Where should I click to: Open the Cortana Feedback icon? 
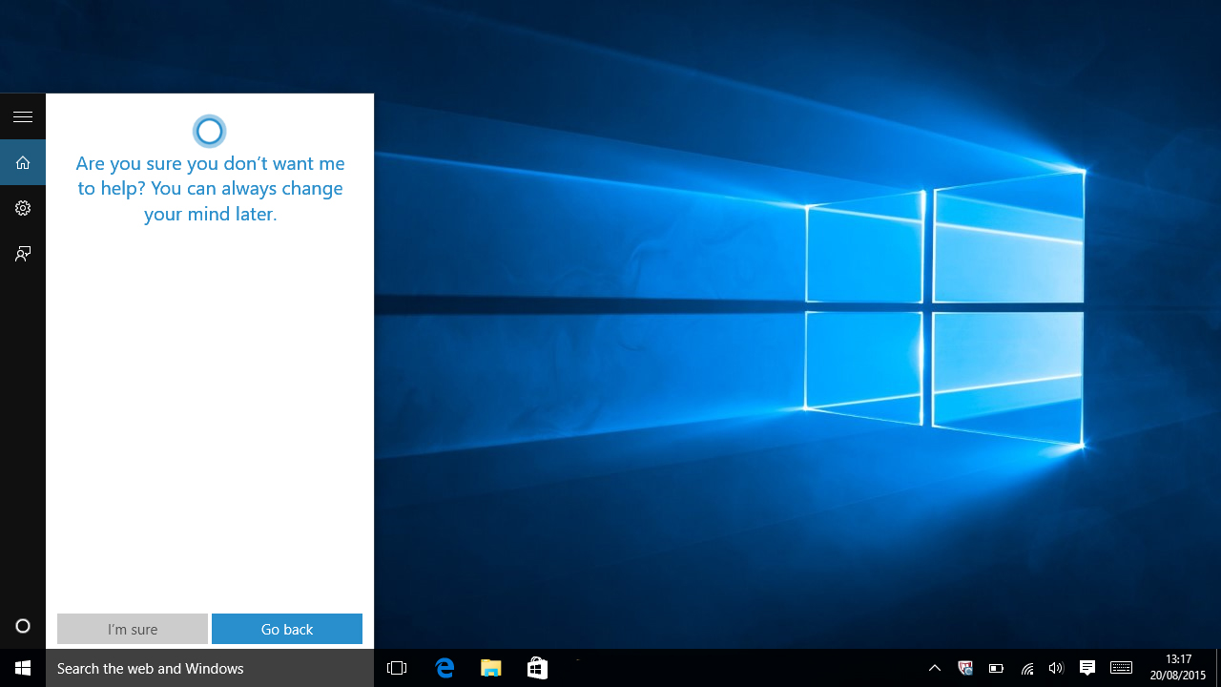[x=23, y=254]
